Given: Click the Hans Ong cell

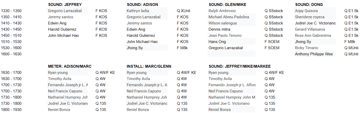Looking at the screenshot, I should (217, 42).
